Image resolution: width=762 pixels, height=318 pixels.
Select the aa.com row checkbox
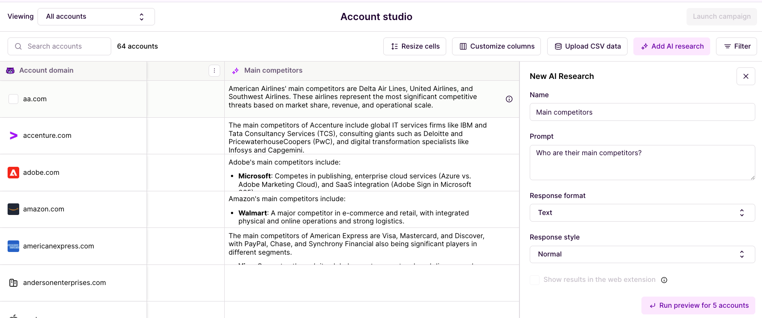click(13, 99)
